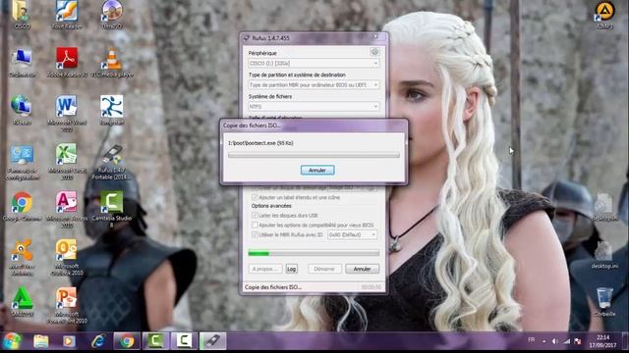Open the MBR ID 0x80 dropdown
Image resolution: width=629 pixels, height=353 pixels.
352,234
